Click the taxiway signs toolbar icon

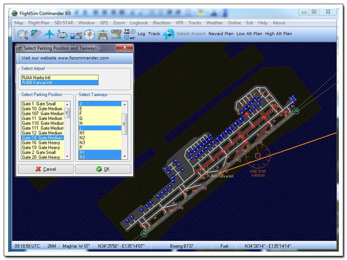pyautogui.click(x=116, y=34)
